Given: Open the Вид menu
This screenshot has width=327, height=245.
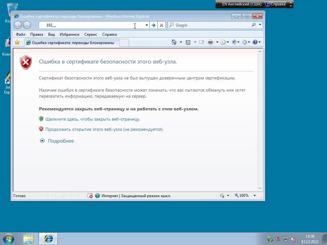Looking at the screenshot, I should tap(51, 34).
